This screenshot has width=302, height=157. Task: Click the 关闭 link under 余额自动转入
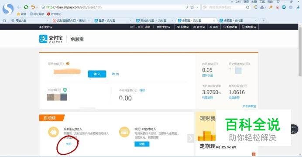pos(69,144)
